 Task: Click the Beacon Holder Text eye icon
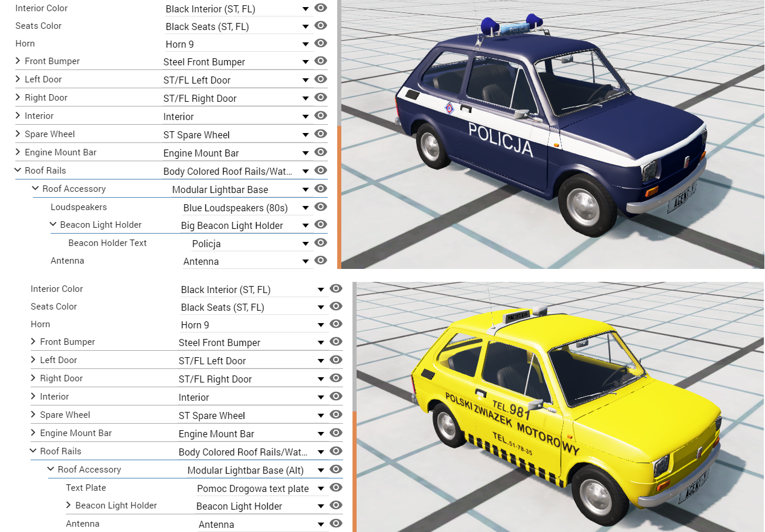(321, 243)
